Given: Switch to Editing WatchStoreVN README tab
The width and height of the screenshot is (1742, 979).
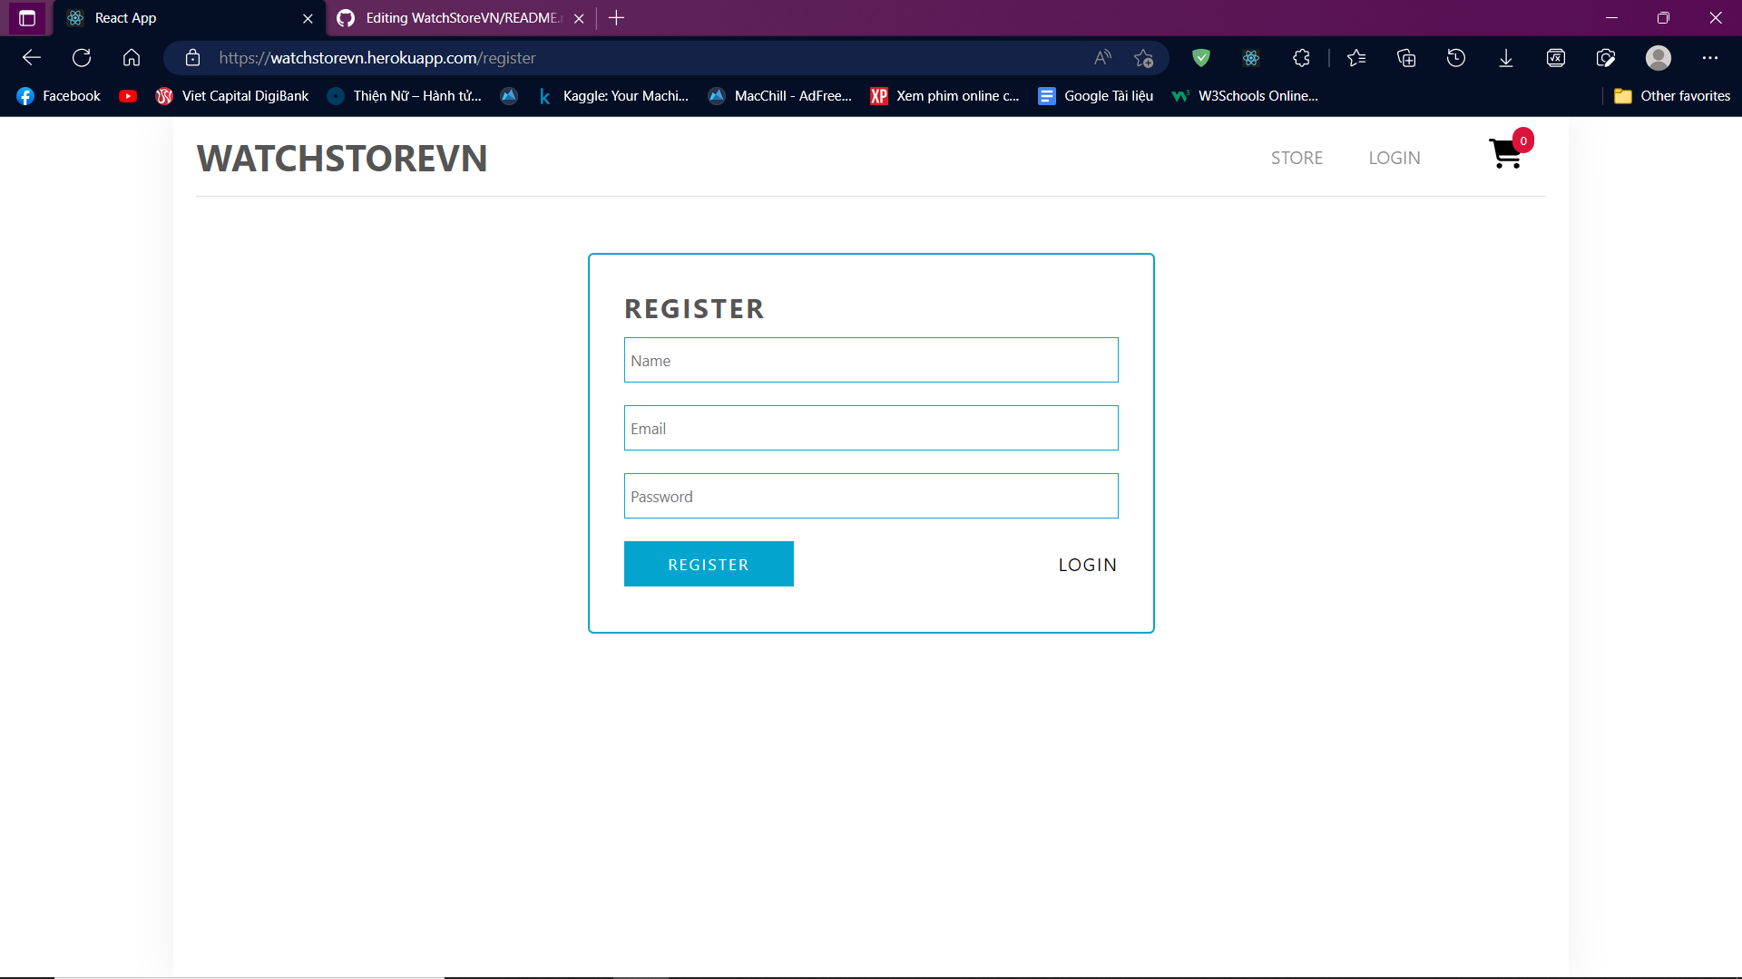Looking at the screenshot, I should [461, 18].
